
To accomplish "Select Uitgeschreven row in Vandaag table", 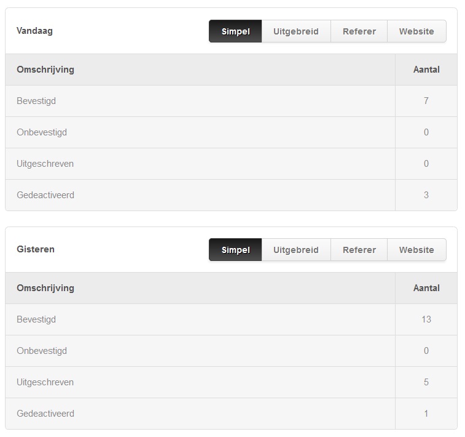I will coord(232,164).
